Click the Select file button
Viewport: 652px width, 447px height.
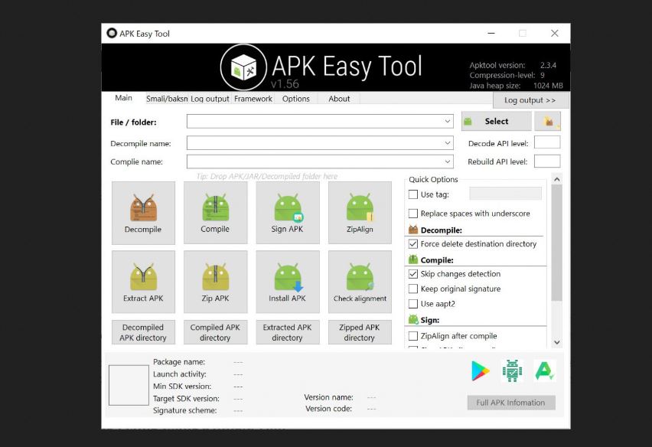click(497, 121)
